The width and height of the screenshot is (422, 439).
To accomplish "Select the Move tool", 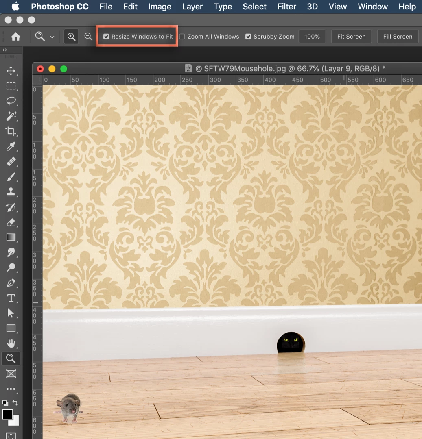I will 11,71.
